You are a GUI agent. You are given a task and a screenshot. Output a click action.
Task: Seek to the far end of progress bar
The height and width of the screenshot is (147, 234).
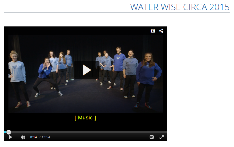(x=166, y=132)
